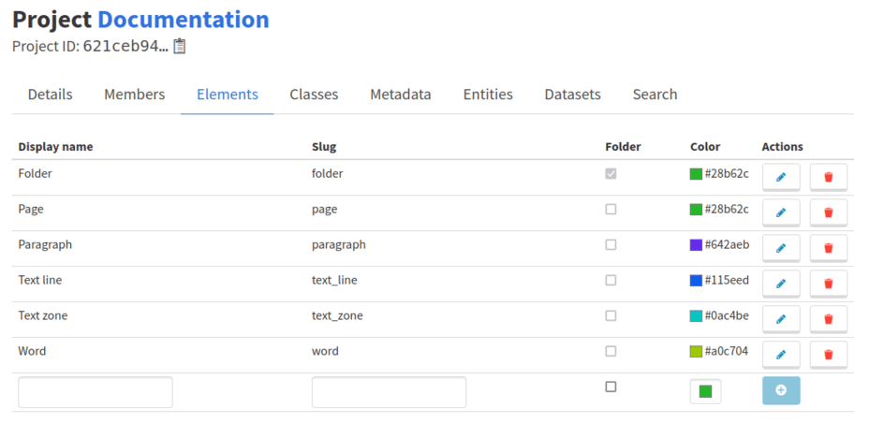Add new element type with plus button
The width and height of the screenshot is (869, 423).
click(x=781, y=390)
